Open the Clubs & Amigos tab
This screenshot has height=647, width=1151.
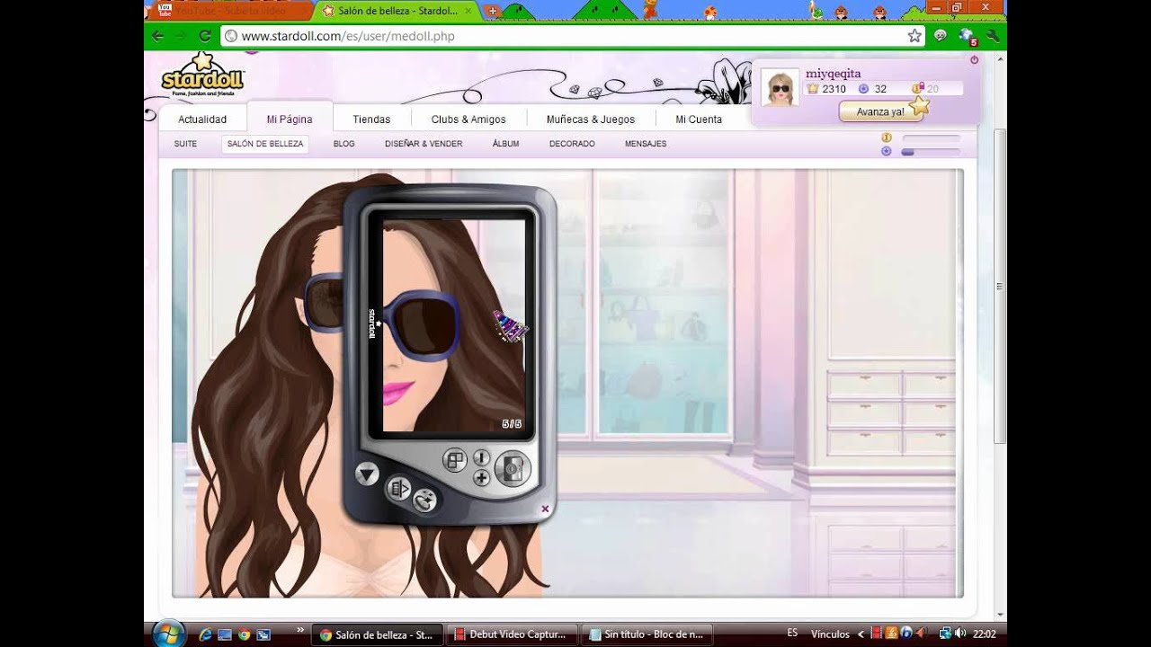[x=468, y=120]
